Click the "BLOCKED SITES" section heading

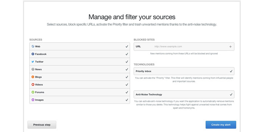tap(144, 40)
